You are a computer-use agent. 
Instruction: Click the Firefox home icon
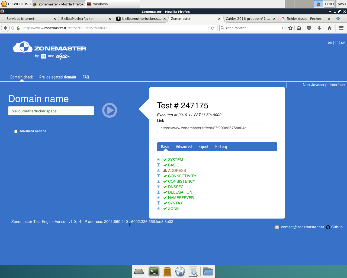pyautogui.click(x=330, y=28)
